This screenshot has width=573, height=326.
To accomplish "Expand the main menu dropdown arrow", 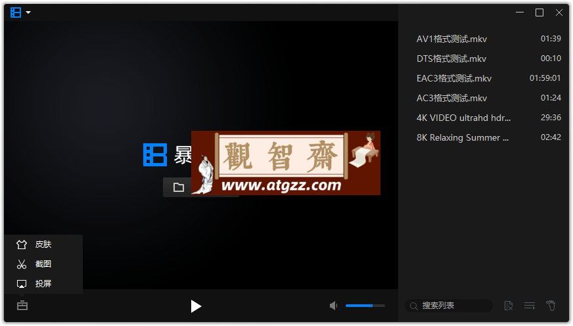I will 28,12.
